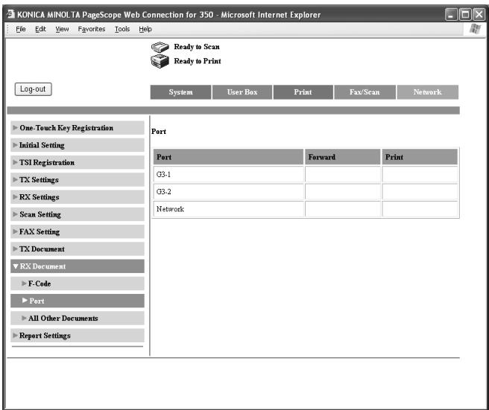The image size is (489, 410).
Task: Click the Windows flag logo in menu bar
Action: (475, 29)
